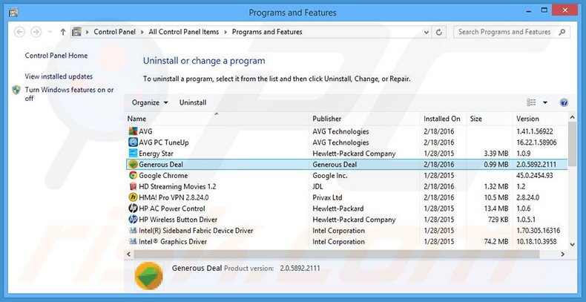The image size is (586, 302).
Task: Go back with the Back arrow
Action: [19, 32]
